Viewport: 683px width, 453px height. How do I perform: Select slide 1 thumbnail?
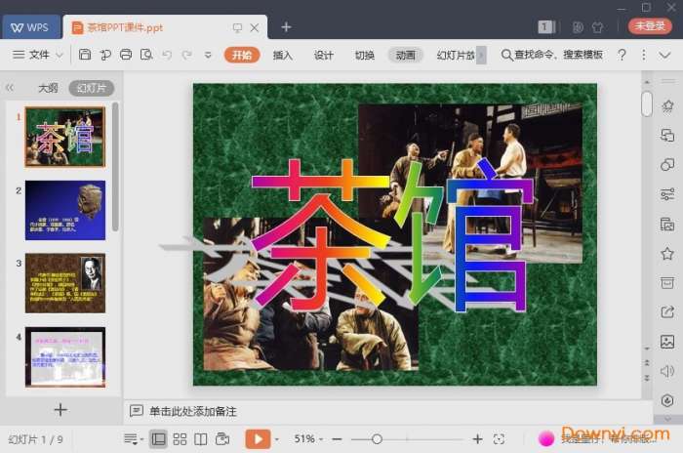pyautogui.click(x=65, y=137)
